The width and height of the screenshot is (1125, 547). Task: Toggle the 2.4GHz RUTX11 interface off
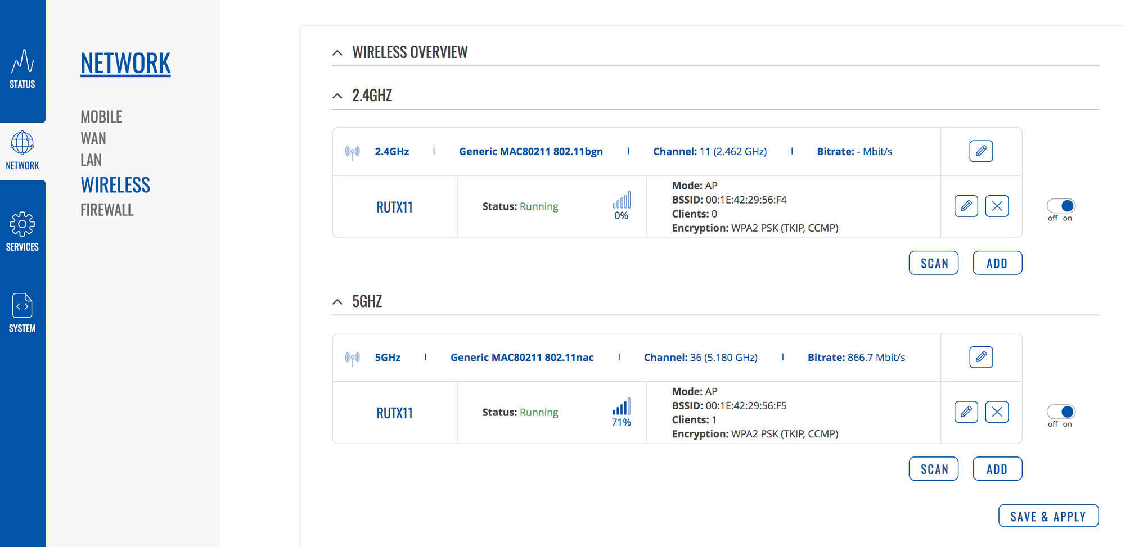pos(1061,206)
